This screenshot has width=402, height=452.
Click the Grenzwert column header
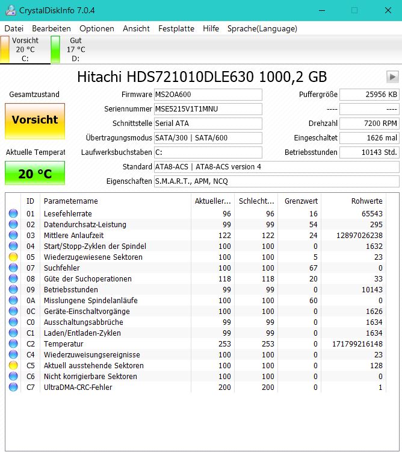click(x=300, y=201)
